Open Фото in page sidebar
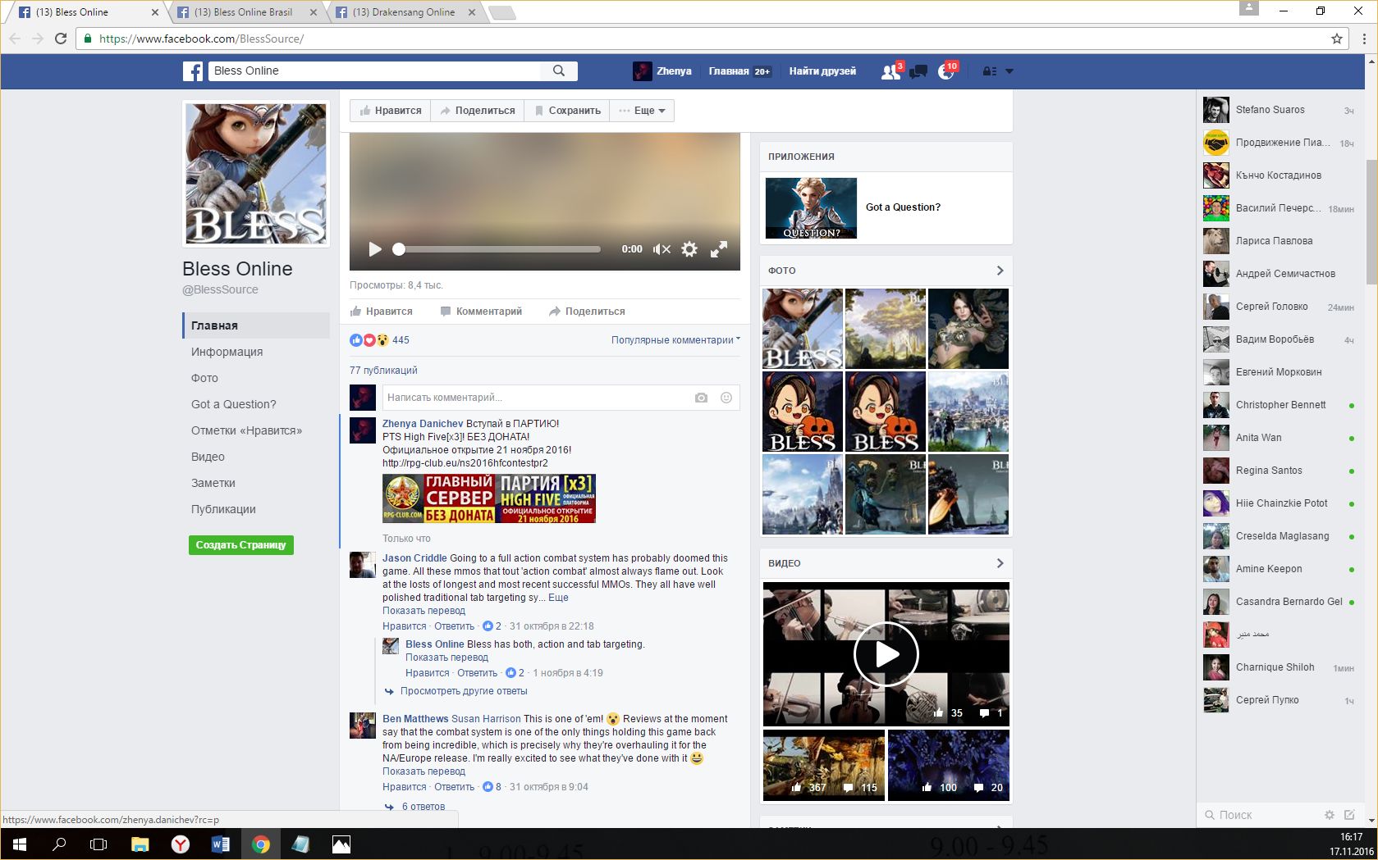The image size is (1378, 860). coord(205,378)
